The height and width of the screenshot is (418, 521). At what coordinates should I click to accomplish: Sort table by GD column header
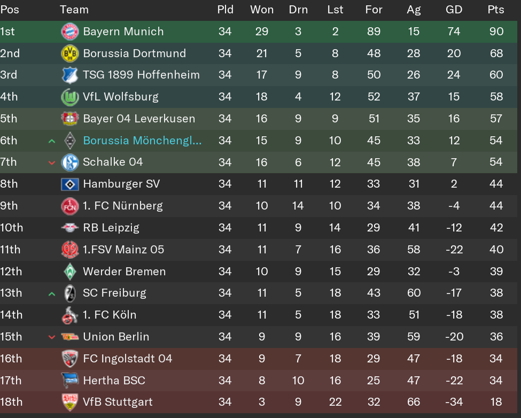pyautogui.click(x=454, y=10)
